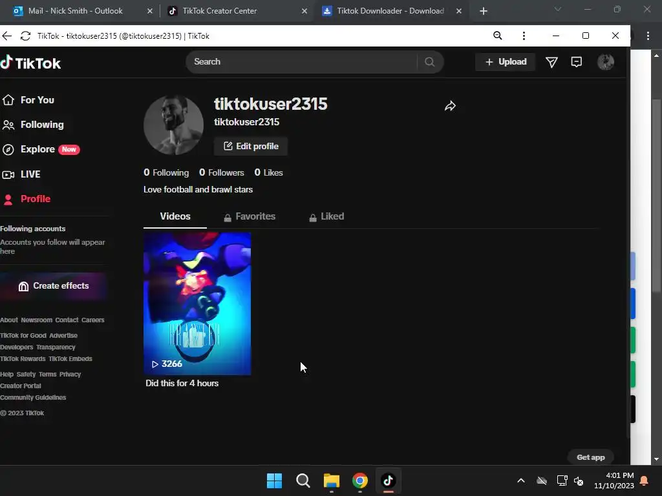The height and width of the screenshot is (496, 662).
Task: Open the Transparency link
Action: pyautogui.click(x=56, y=347)
